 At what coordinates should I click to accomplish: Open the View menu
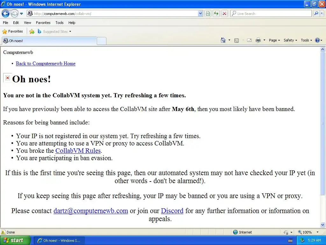(27, 23)
